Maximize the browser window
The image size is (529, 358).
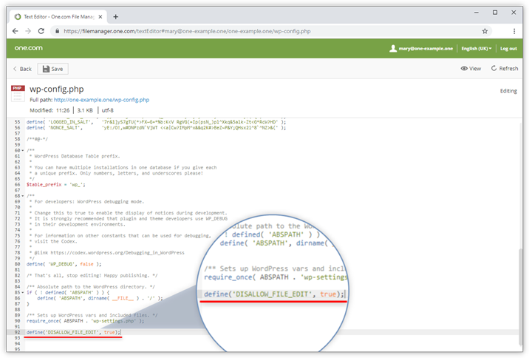[x=495, y=13]
